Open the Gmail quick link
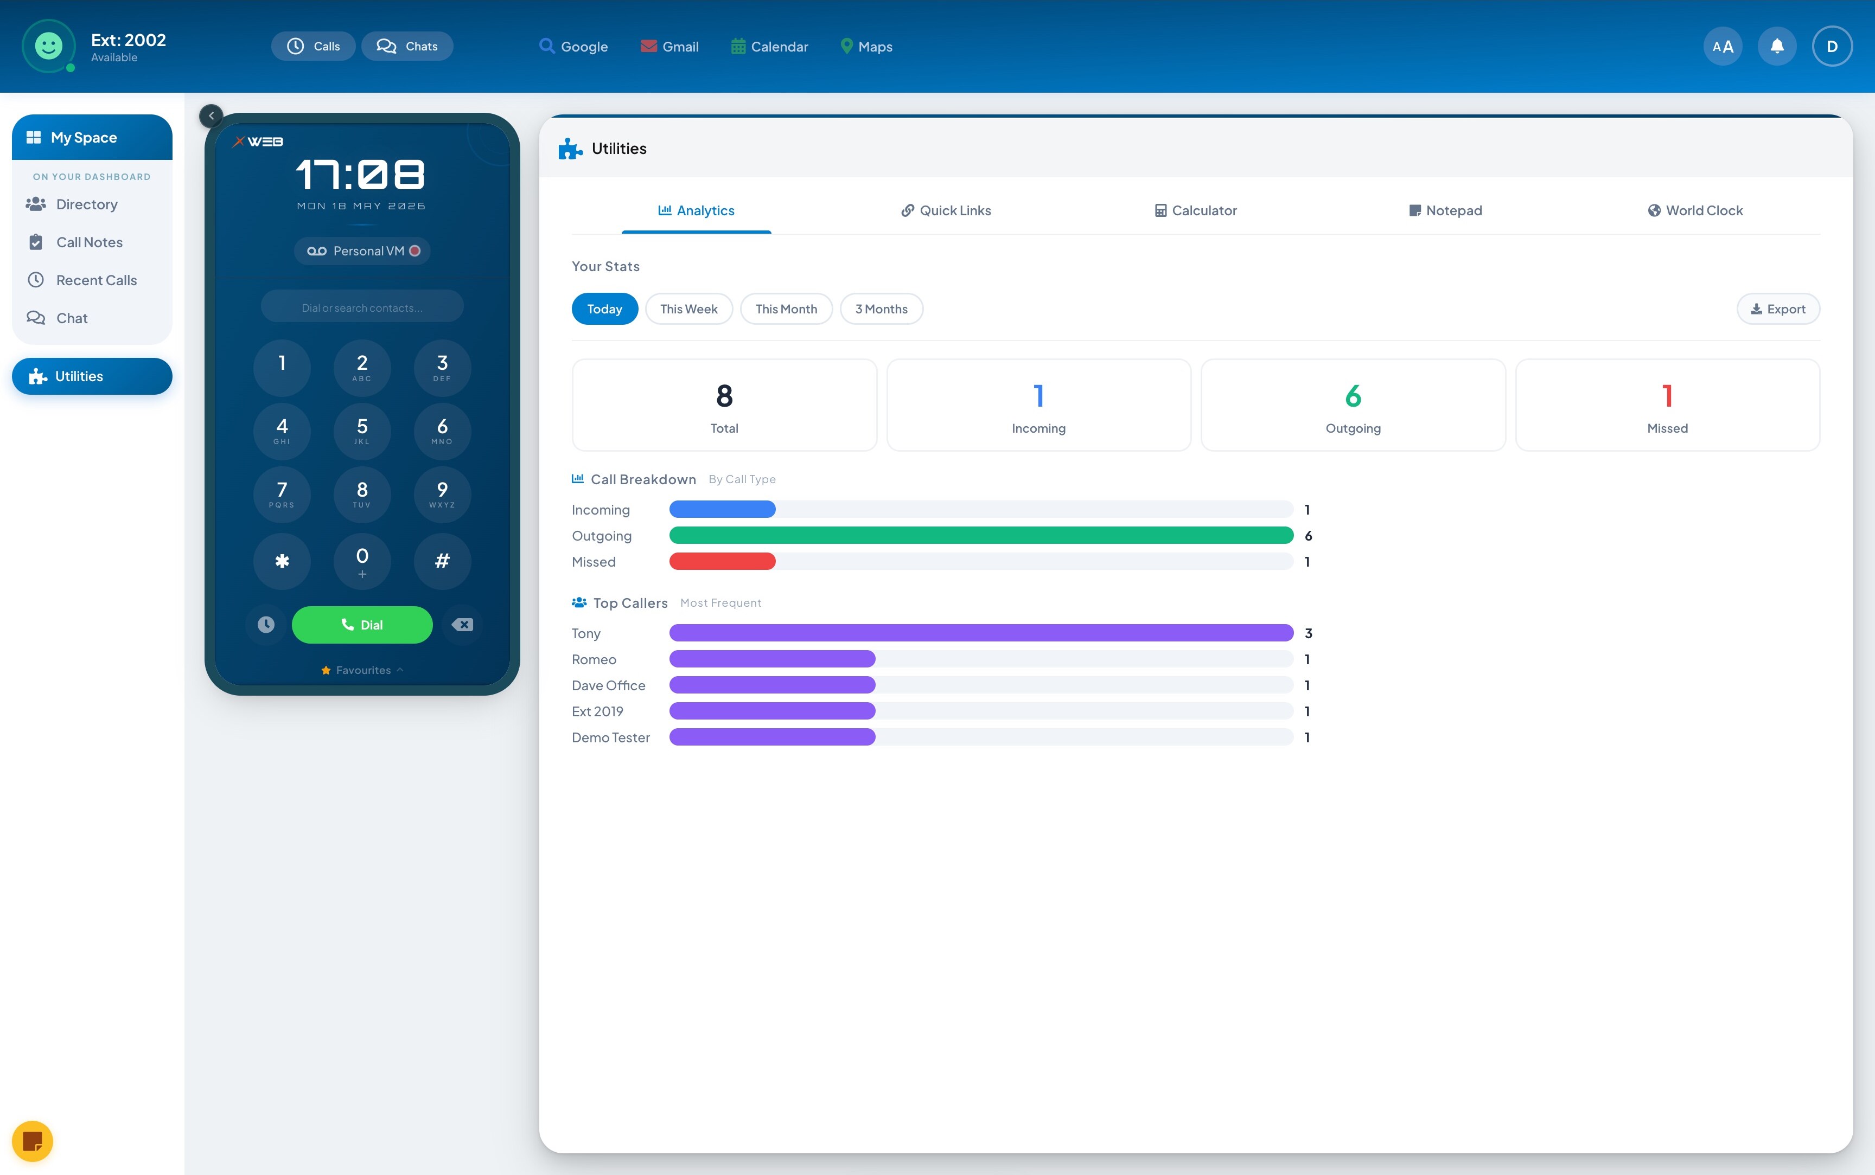 pyautogui.click(x=669, y=47)
